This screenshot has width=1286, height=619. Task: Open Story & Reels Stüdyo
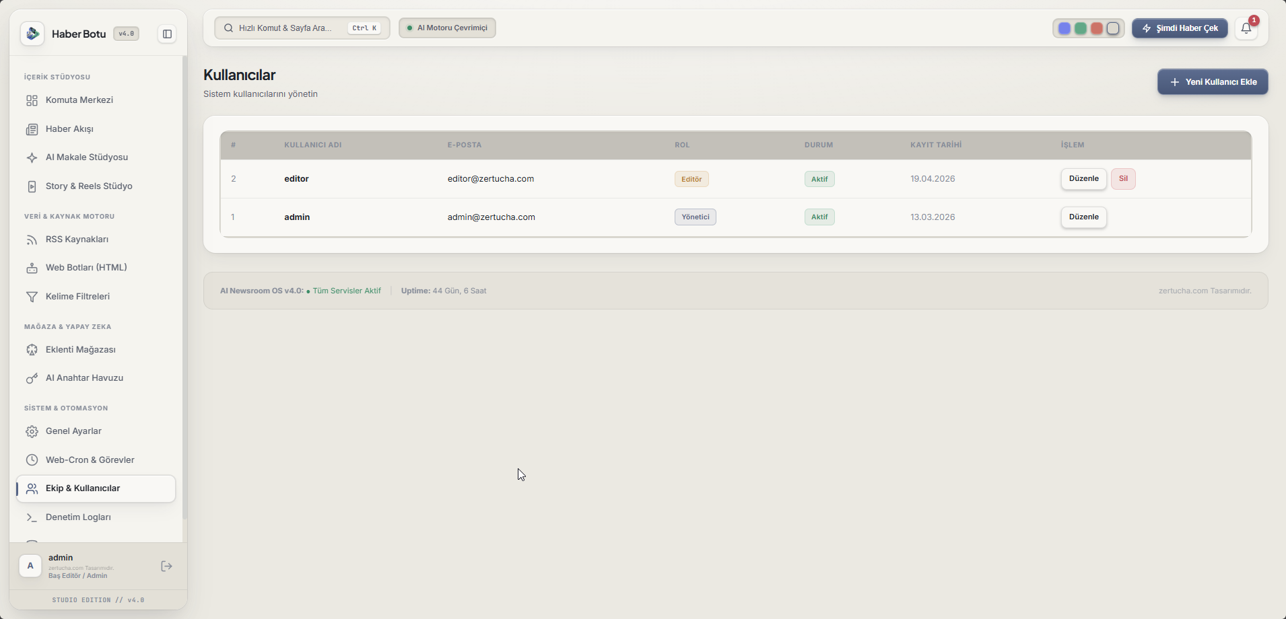96,186
